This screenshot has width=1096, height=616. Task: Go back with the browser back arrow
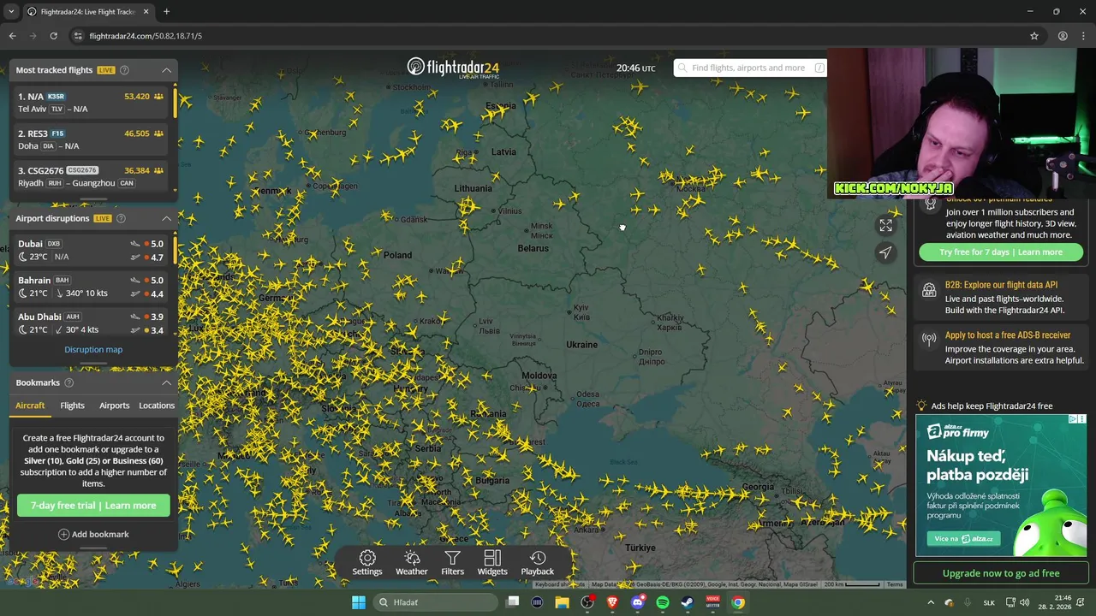(x=12, y=36)
